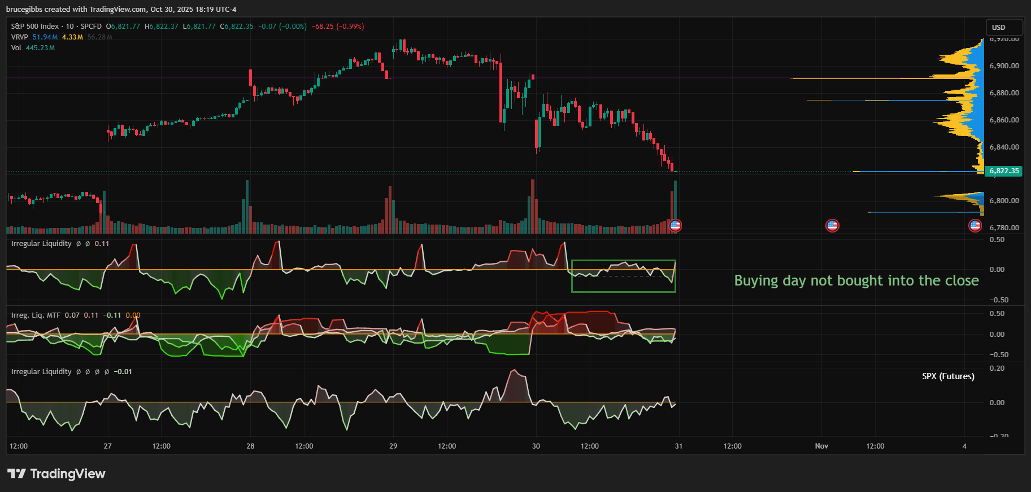The width and height of the screenshot is (1031, 492).
Task: Click the TradingView logo at bottom left
Action: 56,473
